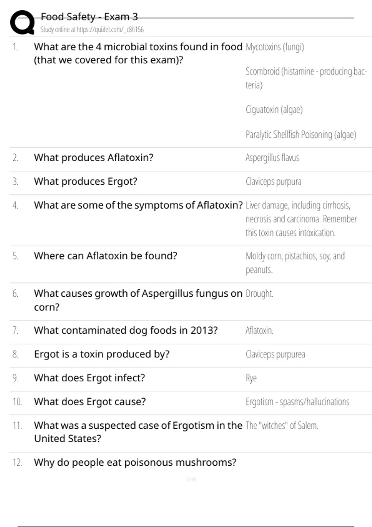Click Paralytic Shellfish Poisoning (algae) text
Image resolution: width=372 pixels, height=527 pixels.
pos(301,135)
